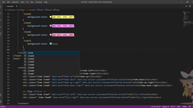This screenshot has width=193, height=108.
Task: Open the yellow color swatch on line 32
Action: pos(51,17)
